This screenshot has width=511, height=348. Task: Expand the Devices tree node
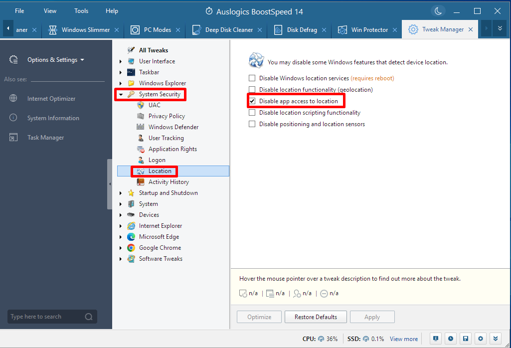click(121, 215)
